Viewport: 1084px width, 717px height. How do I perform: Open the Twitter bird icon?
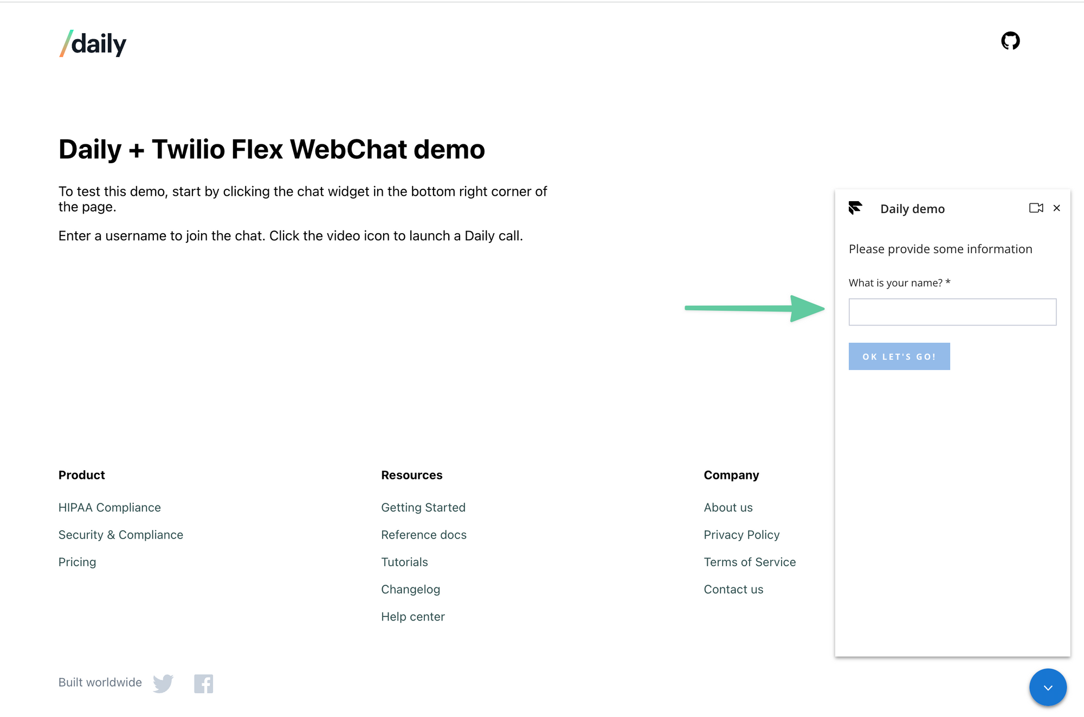coord(163,683)
